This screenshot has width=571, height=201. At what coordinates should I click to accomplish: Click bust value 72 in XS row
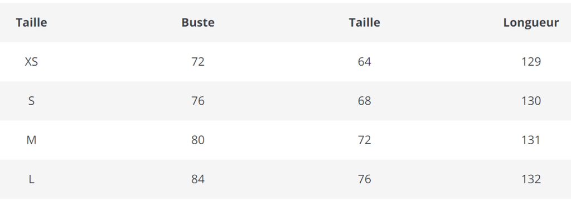click(198, 62)
